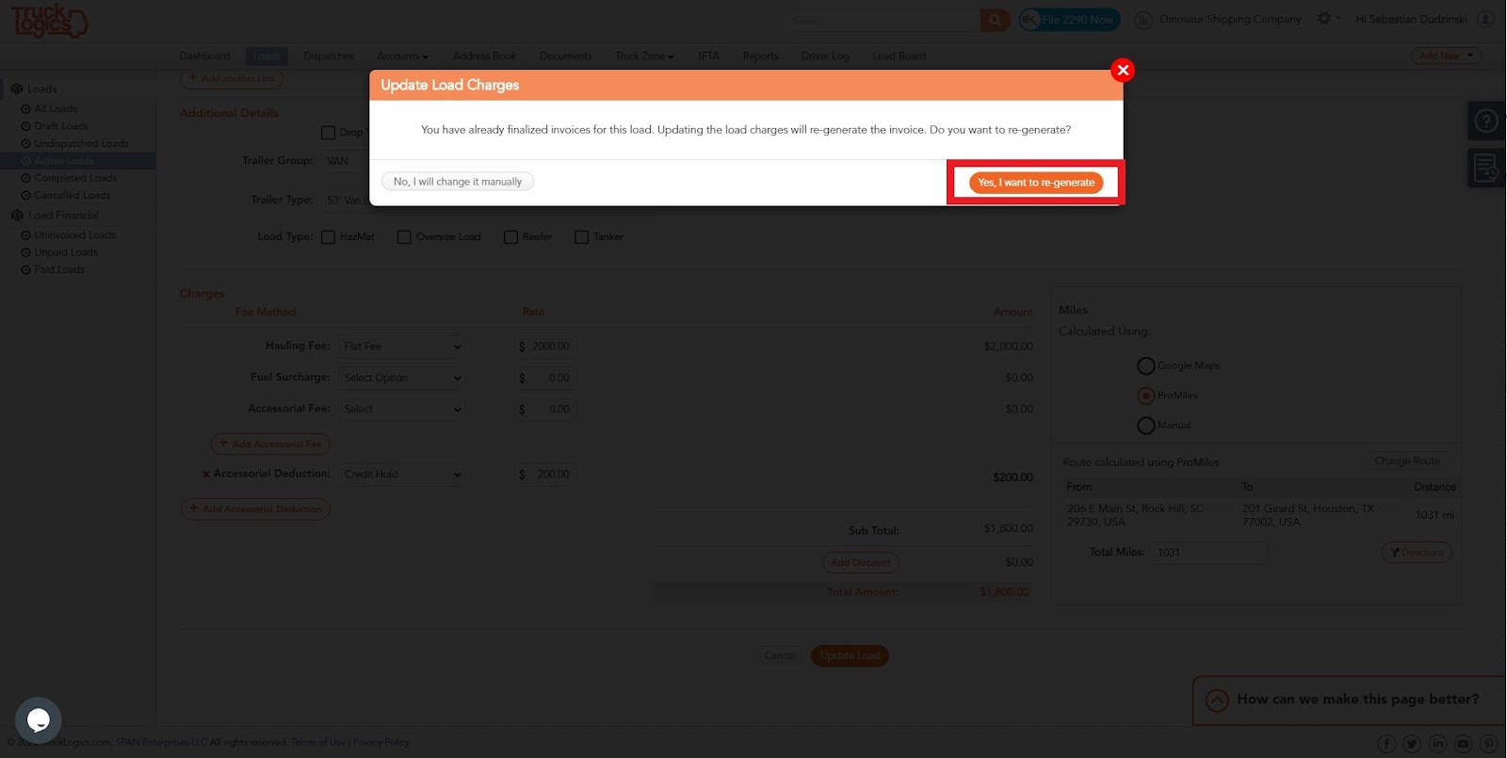Click Cancel at the form bottom

point(780,655)
